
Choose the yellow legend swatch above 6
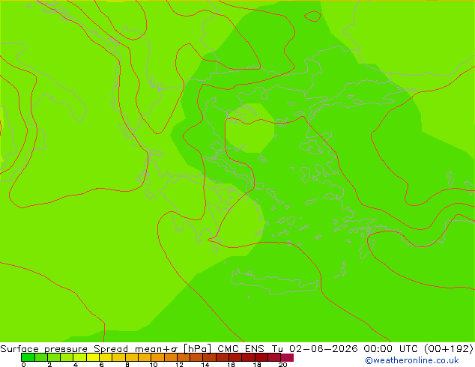tap(106, 357)
